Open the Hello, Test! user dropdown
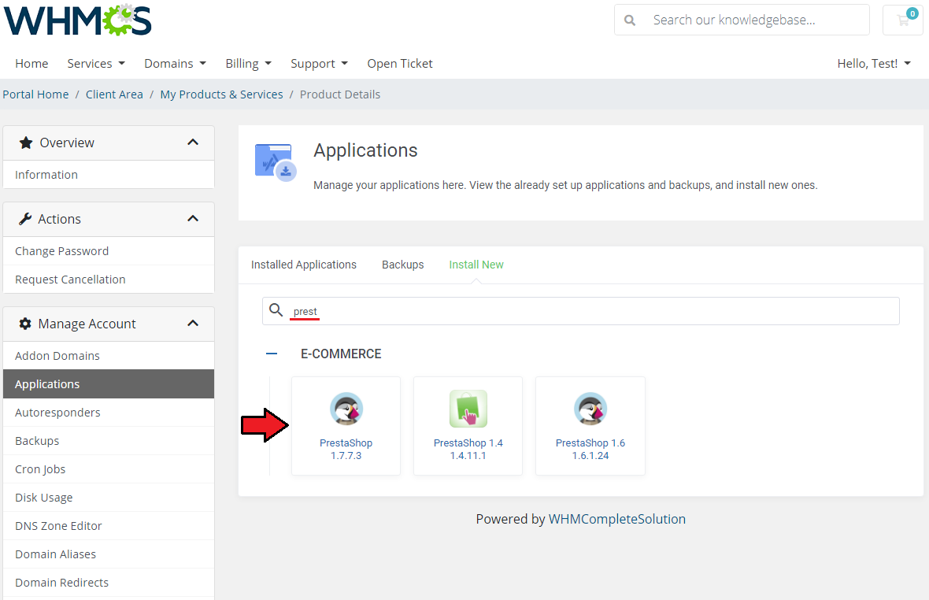Image resolution: width=929 pixels, height=600 pixels. click(874, 64)
